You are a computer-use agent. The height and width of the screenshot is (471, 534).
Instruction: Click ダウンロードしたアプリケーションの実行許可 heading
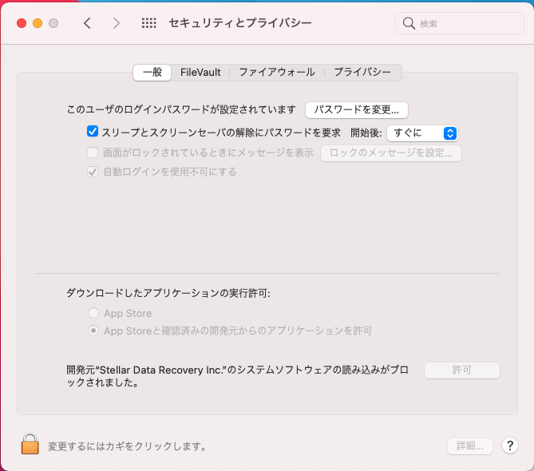168,293
